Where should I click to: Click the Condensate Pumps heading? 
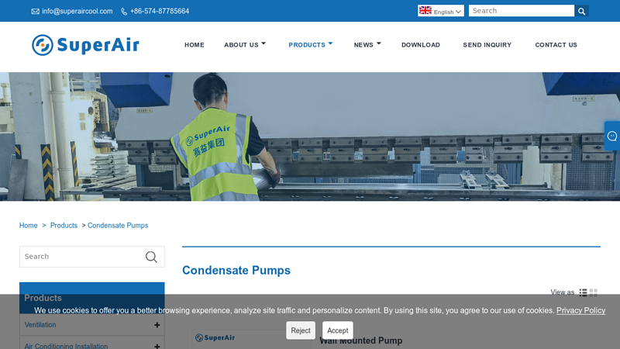236,271
